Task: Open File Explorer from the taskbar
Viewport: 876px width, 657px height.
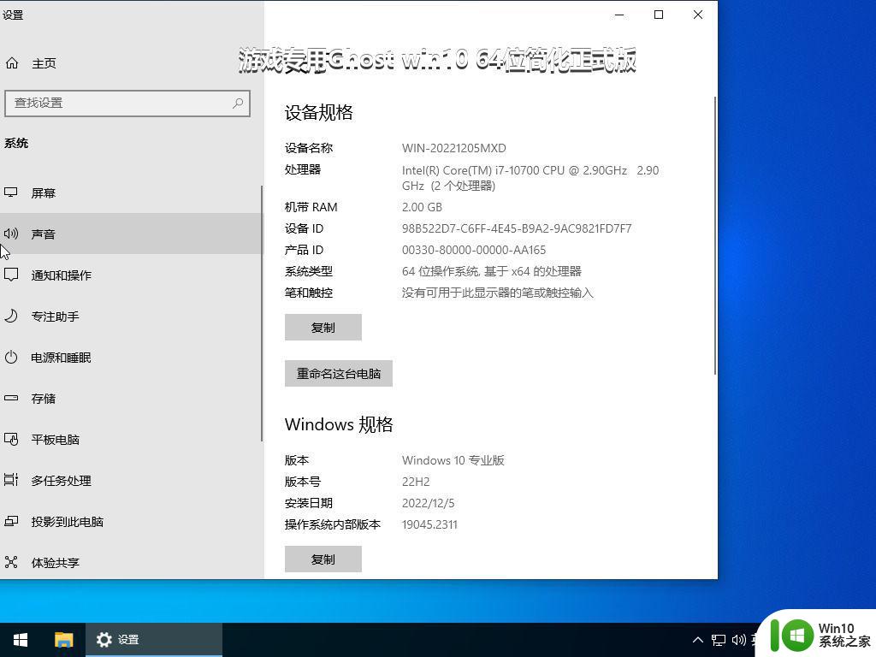Action: (x=64, y=640)
